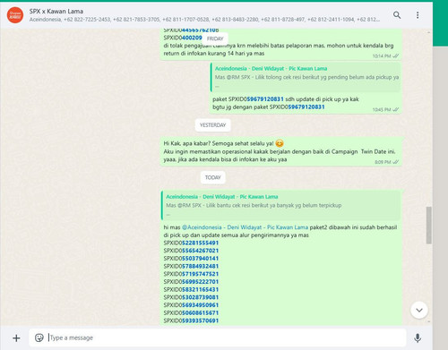This screenshot has width=448, height=350.
Task: Click the group avatar picture
Action: 15,15
